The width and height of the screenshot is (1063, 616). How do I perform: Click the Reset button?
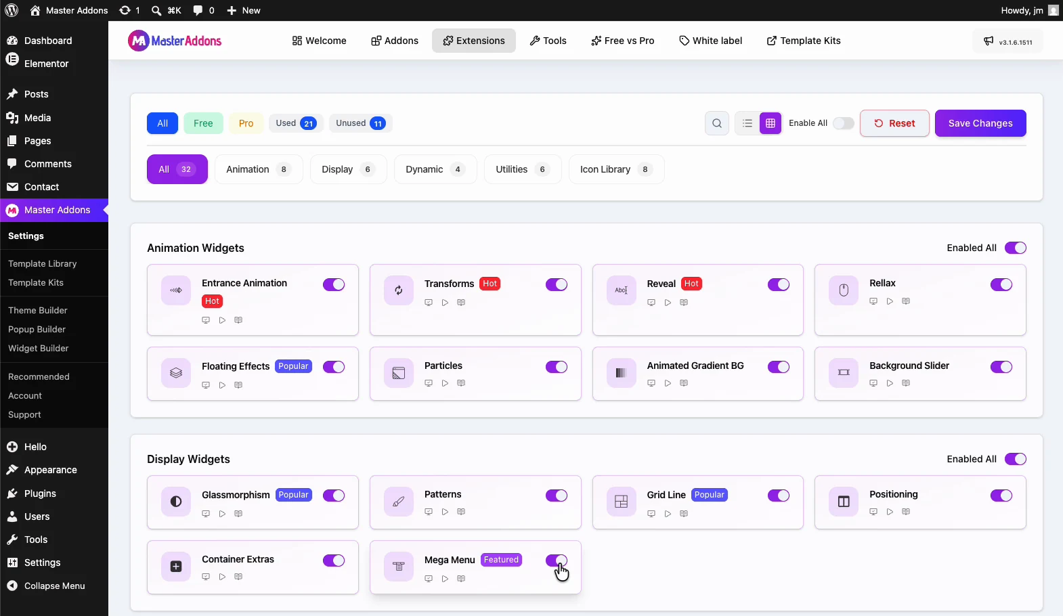point(894,123)
